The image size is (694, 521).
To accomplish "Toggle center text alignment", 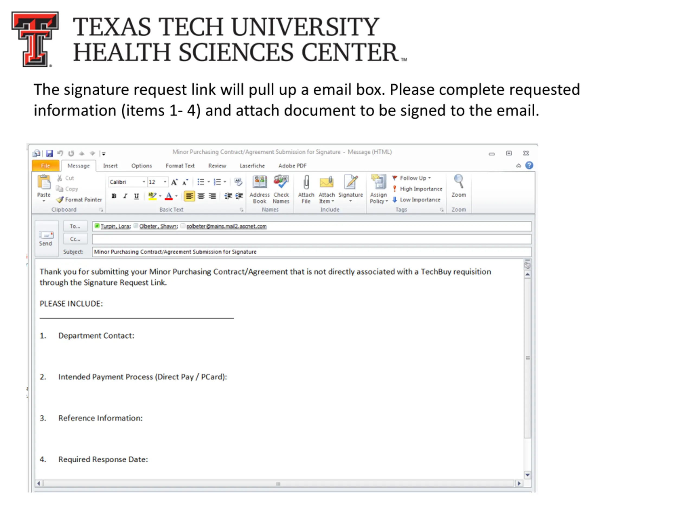I will [201, 196].
